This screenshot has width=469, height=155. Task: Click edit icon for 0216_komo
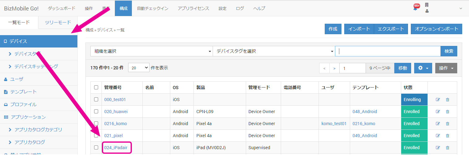(x=438, y=124)
